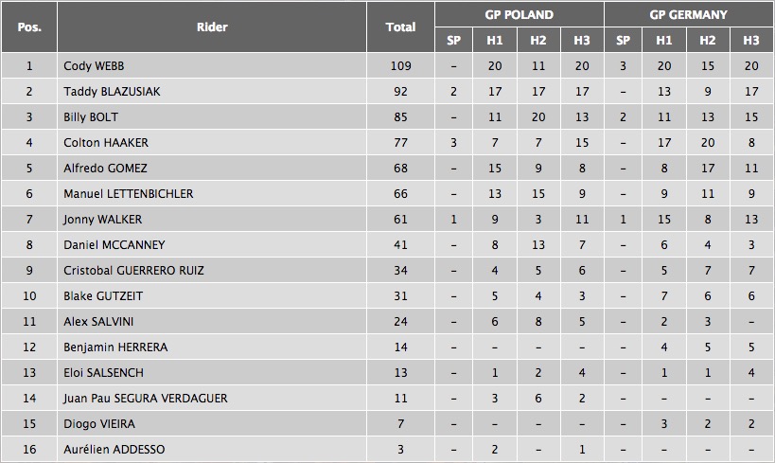Click Cristobal GUERRERO RUIZ's name

coord(133,271)
